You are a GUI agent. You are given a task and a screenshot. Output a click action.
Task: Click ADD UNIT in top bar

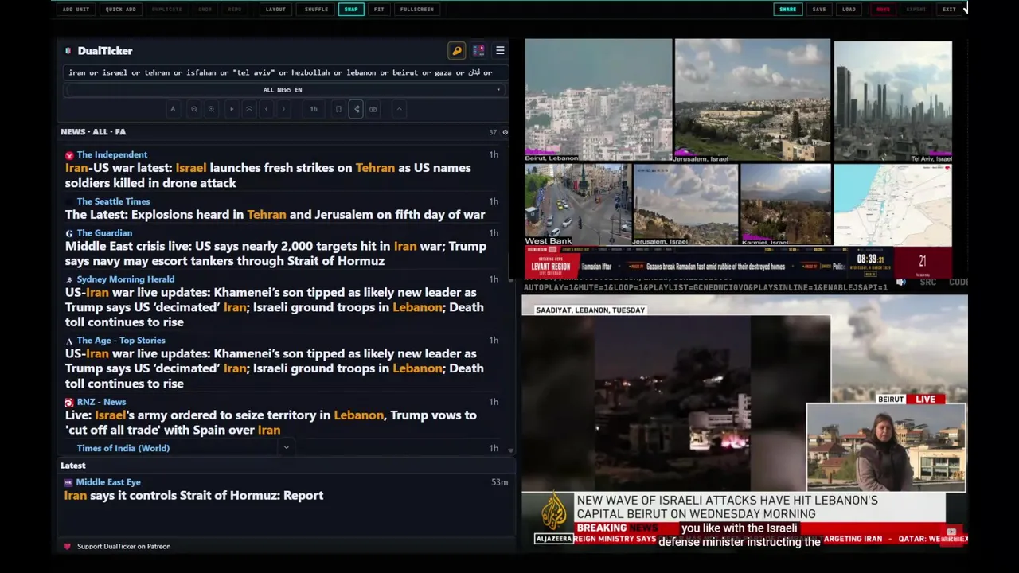[x=76, y=10]
